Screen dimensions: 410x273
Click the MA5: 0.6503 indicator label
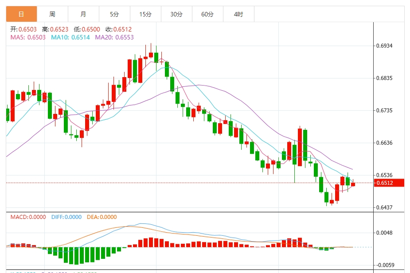tap(28, 37)
